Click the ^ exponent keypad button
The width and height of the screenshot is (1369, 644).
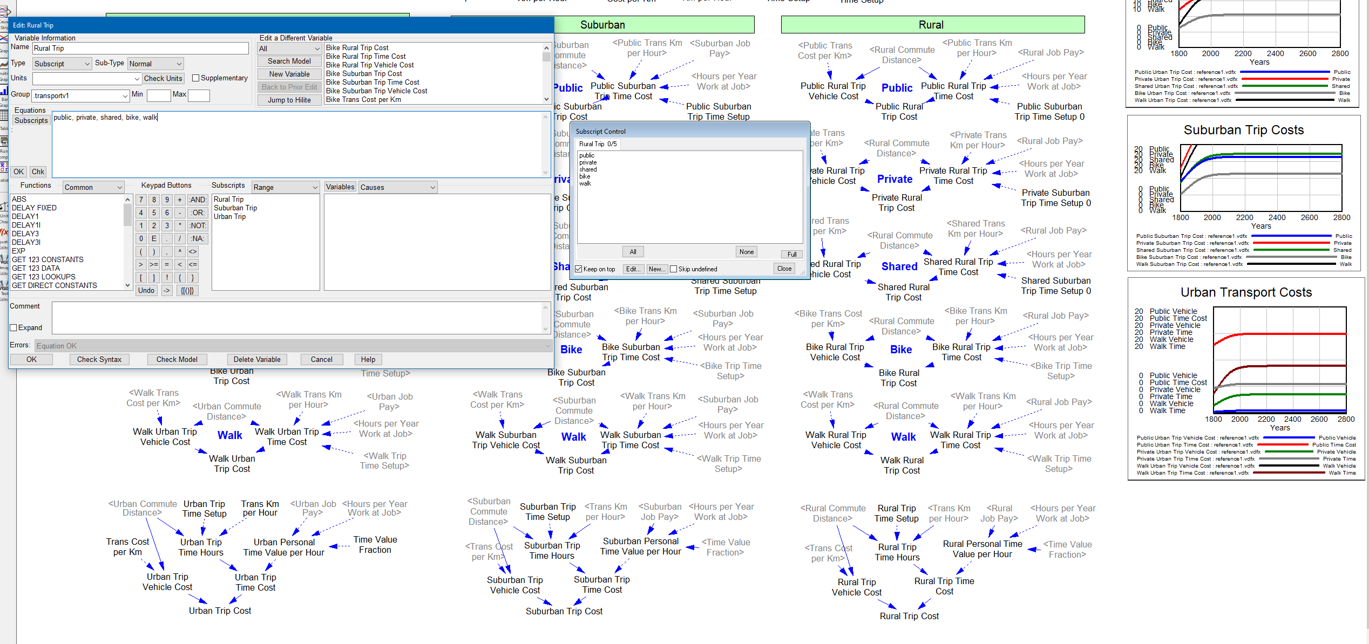point(180,252)
